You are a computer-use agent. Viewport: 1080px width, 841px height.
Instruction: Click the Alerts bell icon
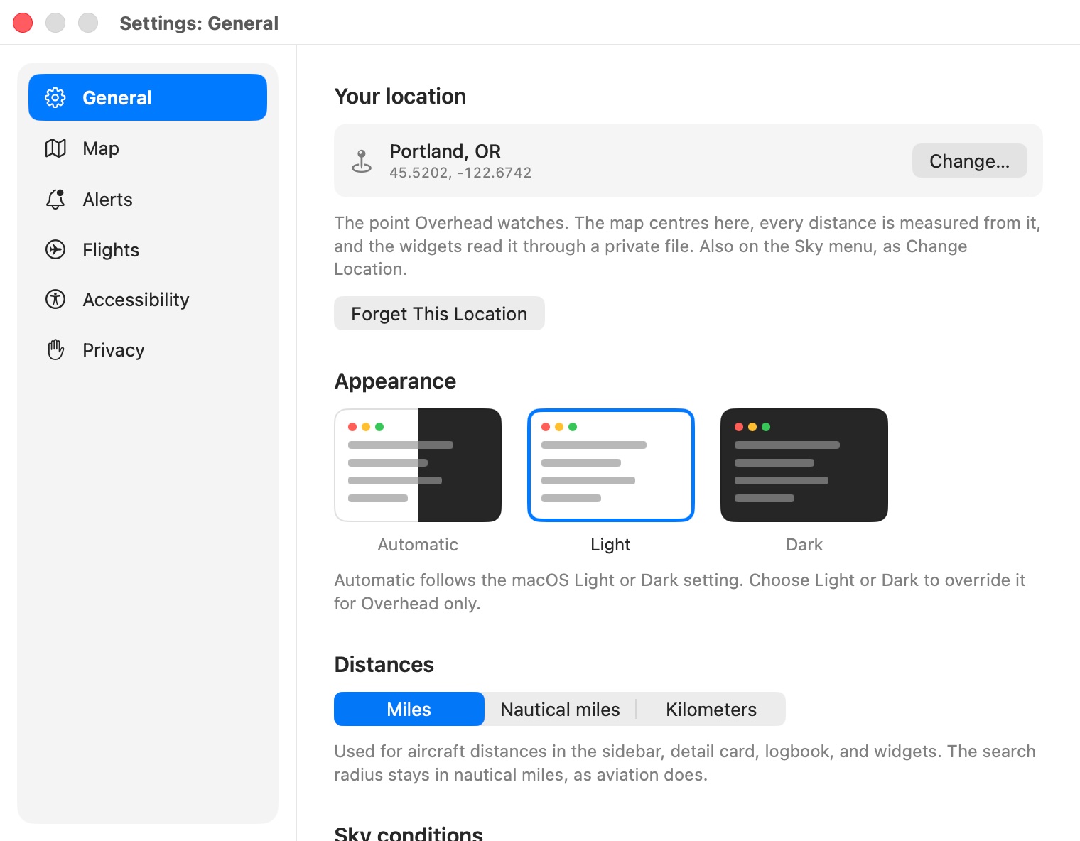[x=55, y=200]
